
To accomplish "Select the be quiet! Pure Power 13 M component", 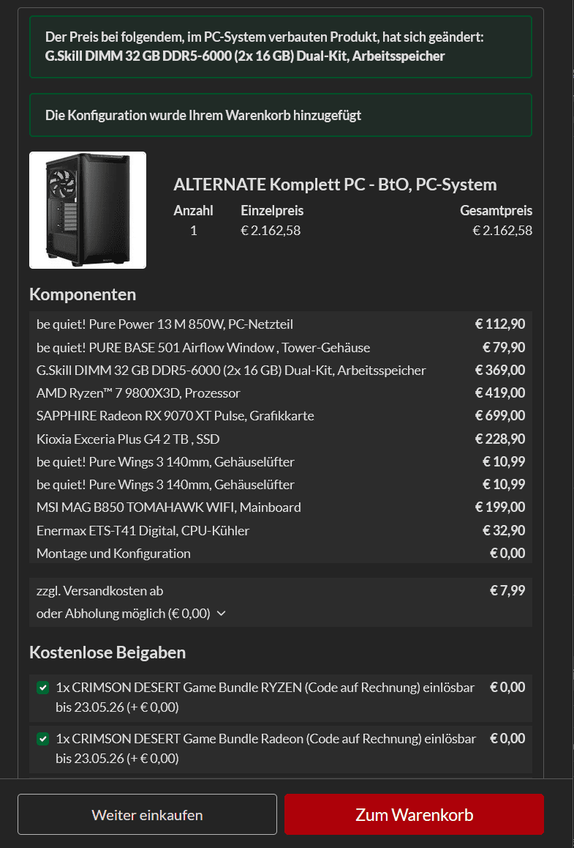I will click(x=165, y=324).
